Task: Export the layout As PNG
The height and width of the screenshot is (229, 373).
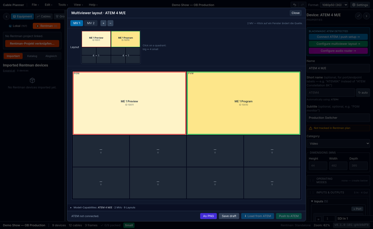Action: tap(209, 216)
